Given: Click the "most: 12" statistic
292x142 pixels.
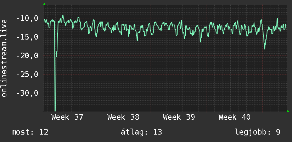Looking at the screenshot, I should (x=30, y=132).
